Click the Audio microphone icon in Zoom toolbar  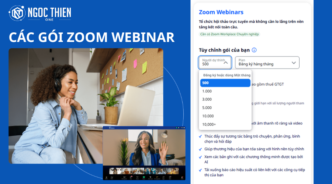pos(106,177)
